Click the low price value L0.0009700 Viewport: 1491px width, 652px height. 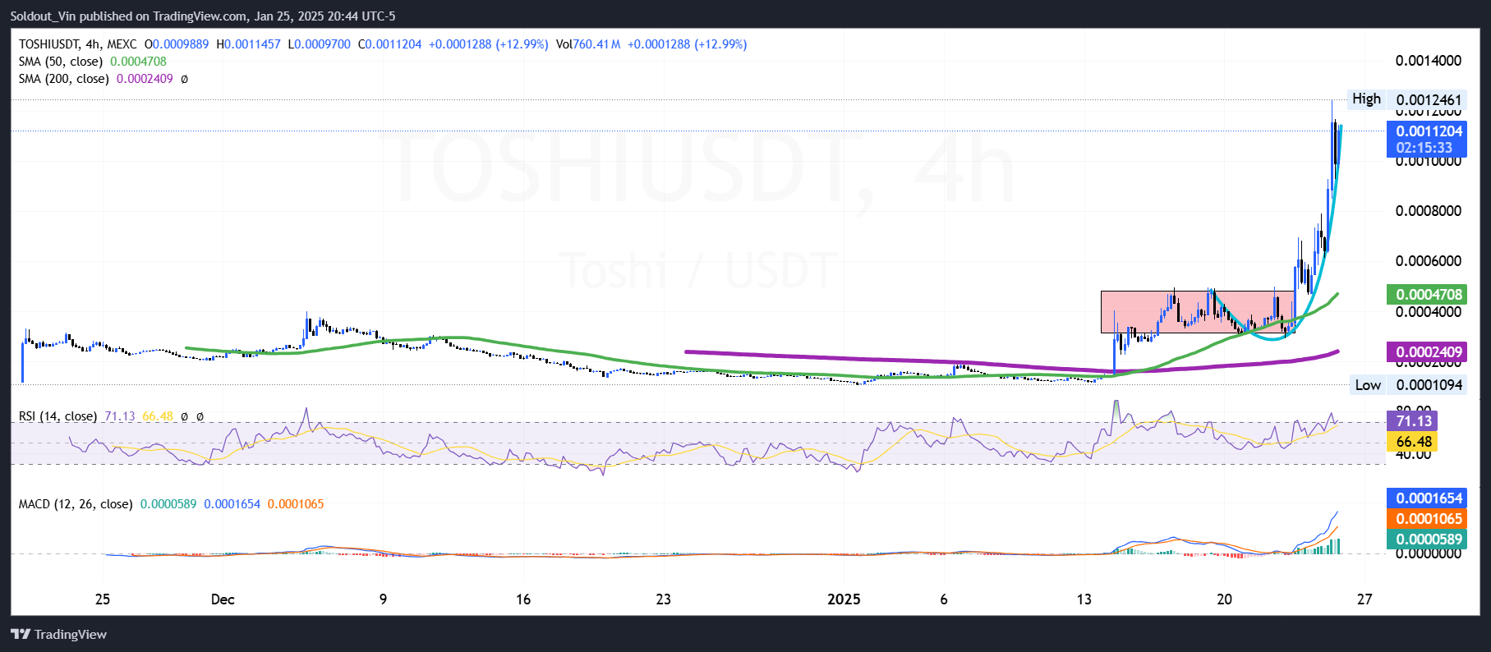319,44
